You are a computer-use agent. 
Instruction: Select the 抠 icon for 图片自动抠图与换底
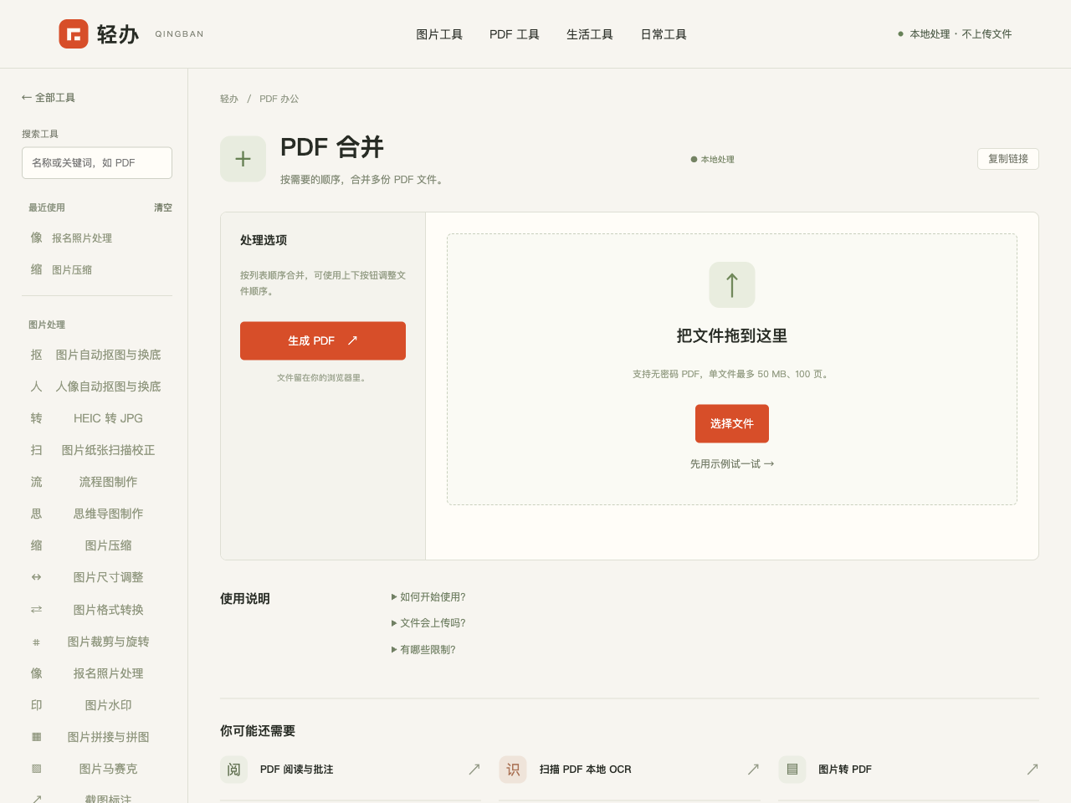tap(36, 355)
